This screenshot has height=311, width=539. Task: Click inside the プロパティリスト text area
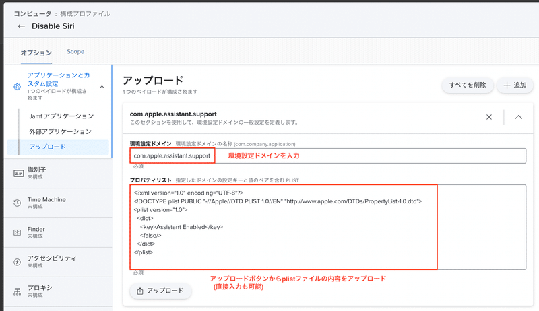(328, 227)
